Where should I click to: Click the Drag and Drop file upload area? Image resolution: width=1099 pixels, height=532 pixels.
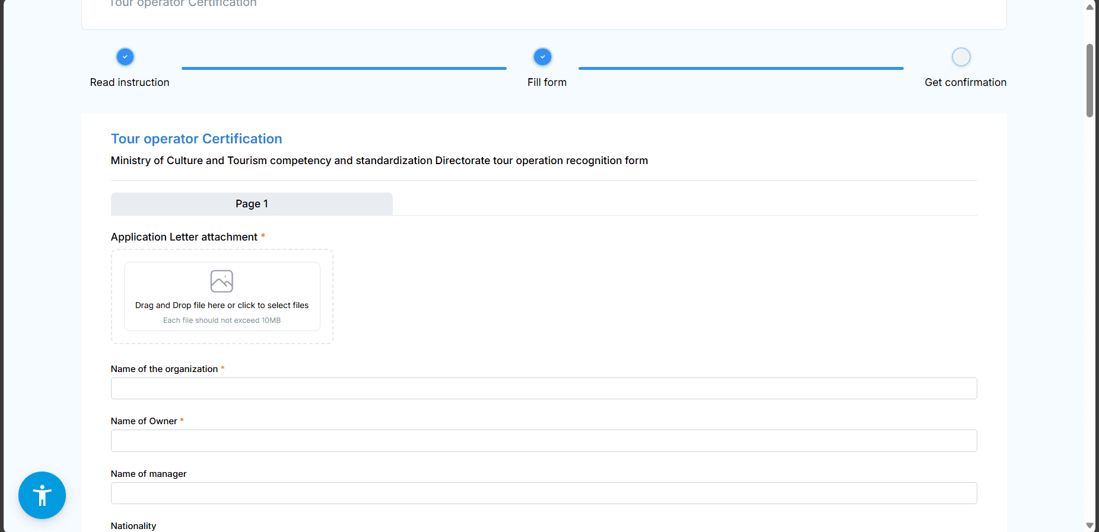tap(222, 296)
